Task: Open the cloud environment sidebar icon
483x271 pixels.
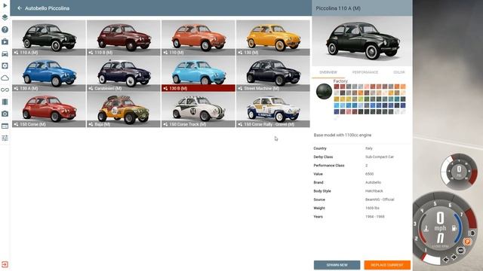Action: point(5,78)
